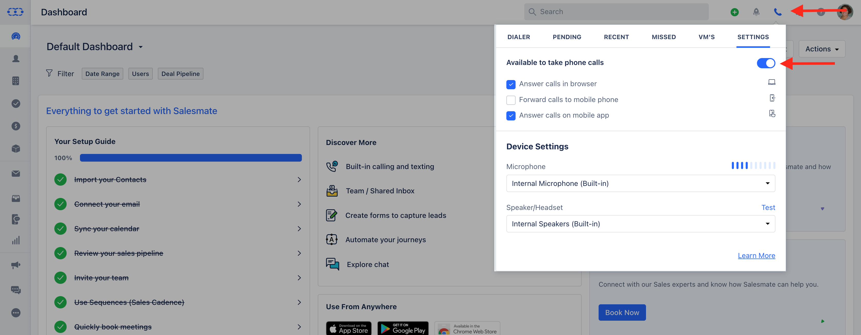Focus the Search input field

click(616, 12)
